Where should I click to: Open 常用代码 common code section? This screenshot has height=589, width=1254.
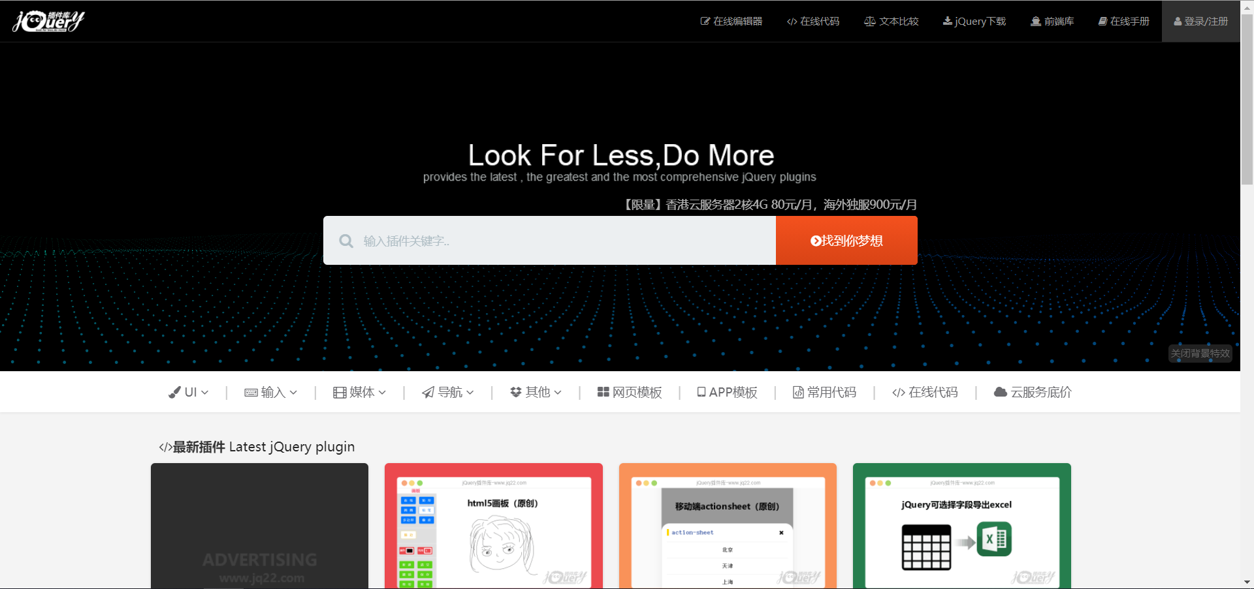click(825, 392)
